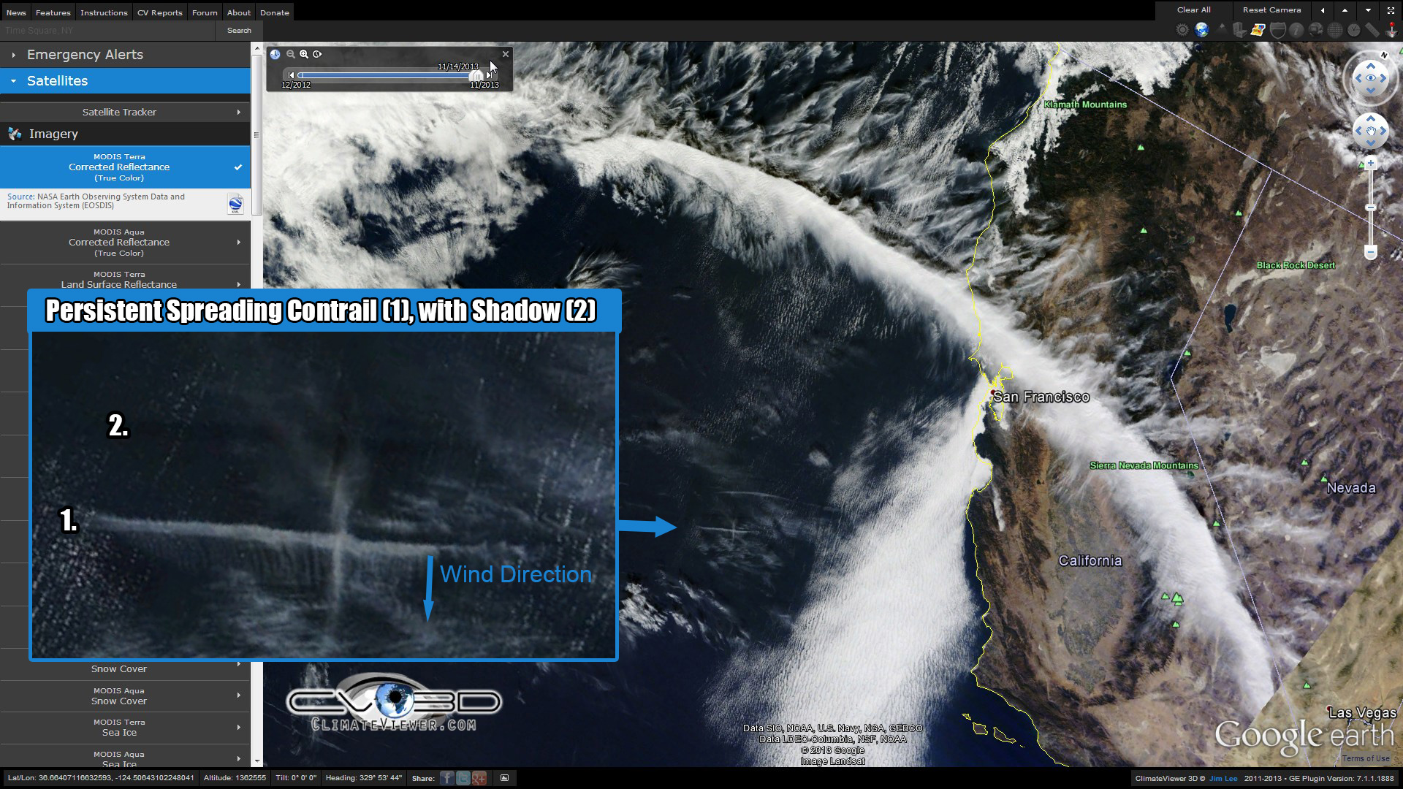Click the roads shield icon in the toolbar
The image size is (1403, 789).
coord(1277,29)
